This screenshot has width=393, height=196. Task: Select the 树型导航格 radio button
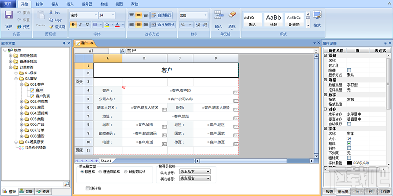coord(126,172)
